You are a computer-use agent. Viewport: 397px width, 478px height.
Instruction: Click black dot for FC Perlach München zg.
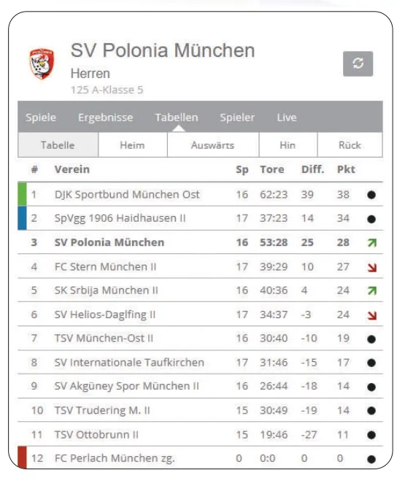(x=371, y=459)
